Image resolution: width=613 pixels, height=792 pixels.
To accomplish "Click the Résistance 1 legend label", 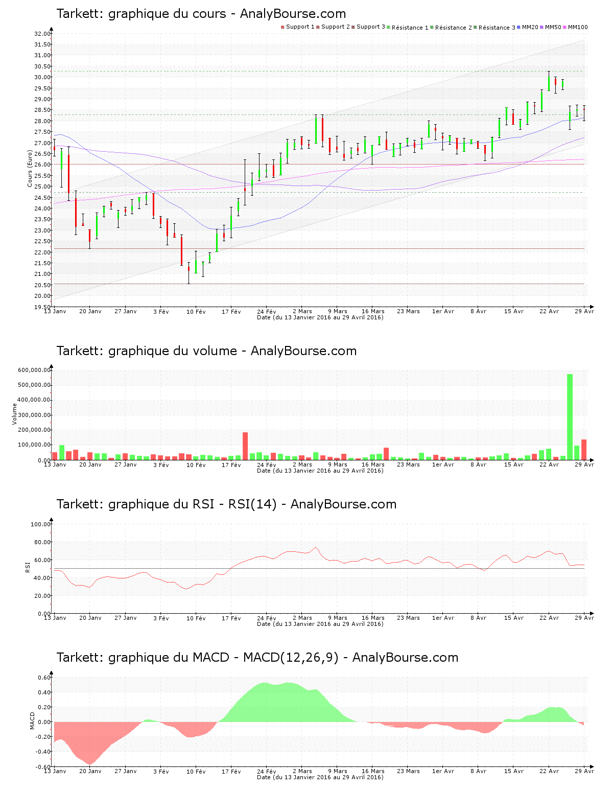I will (410, 28).
